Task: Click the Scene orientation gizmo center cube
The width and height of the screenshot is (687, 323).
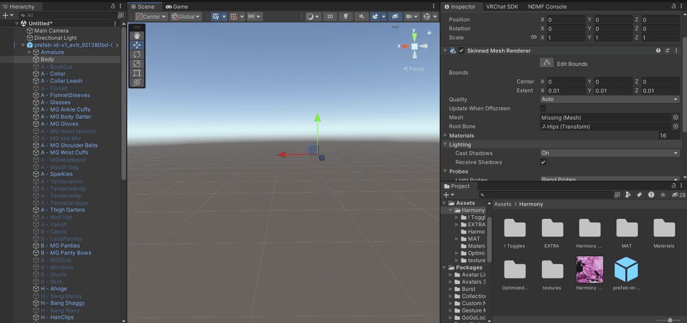Action: [414, 46]
